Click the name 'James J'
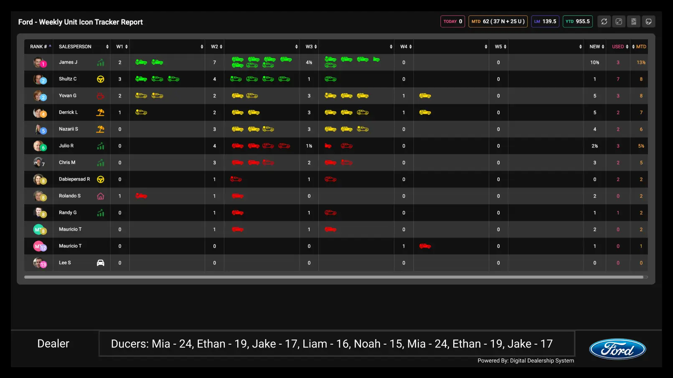 click(x=68, y=62)
